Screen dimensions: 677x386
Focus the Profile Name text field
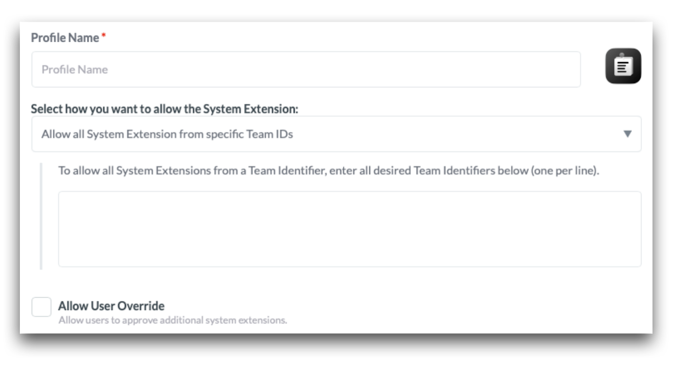[306, 69]
